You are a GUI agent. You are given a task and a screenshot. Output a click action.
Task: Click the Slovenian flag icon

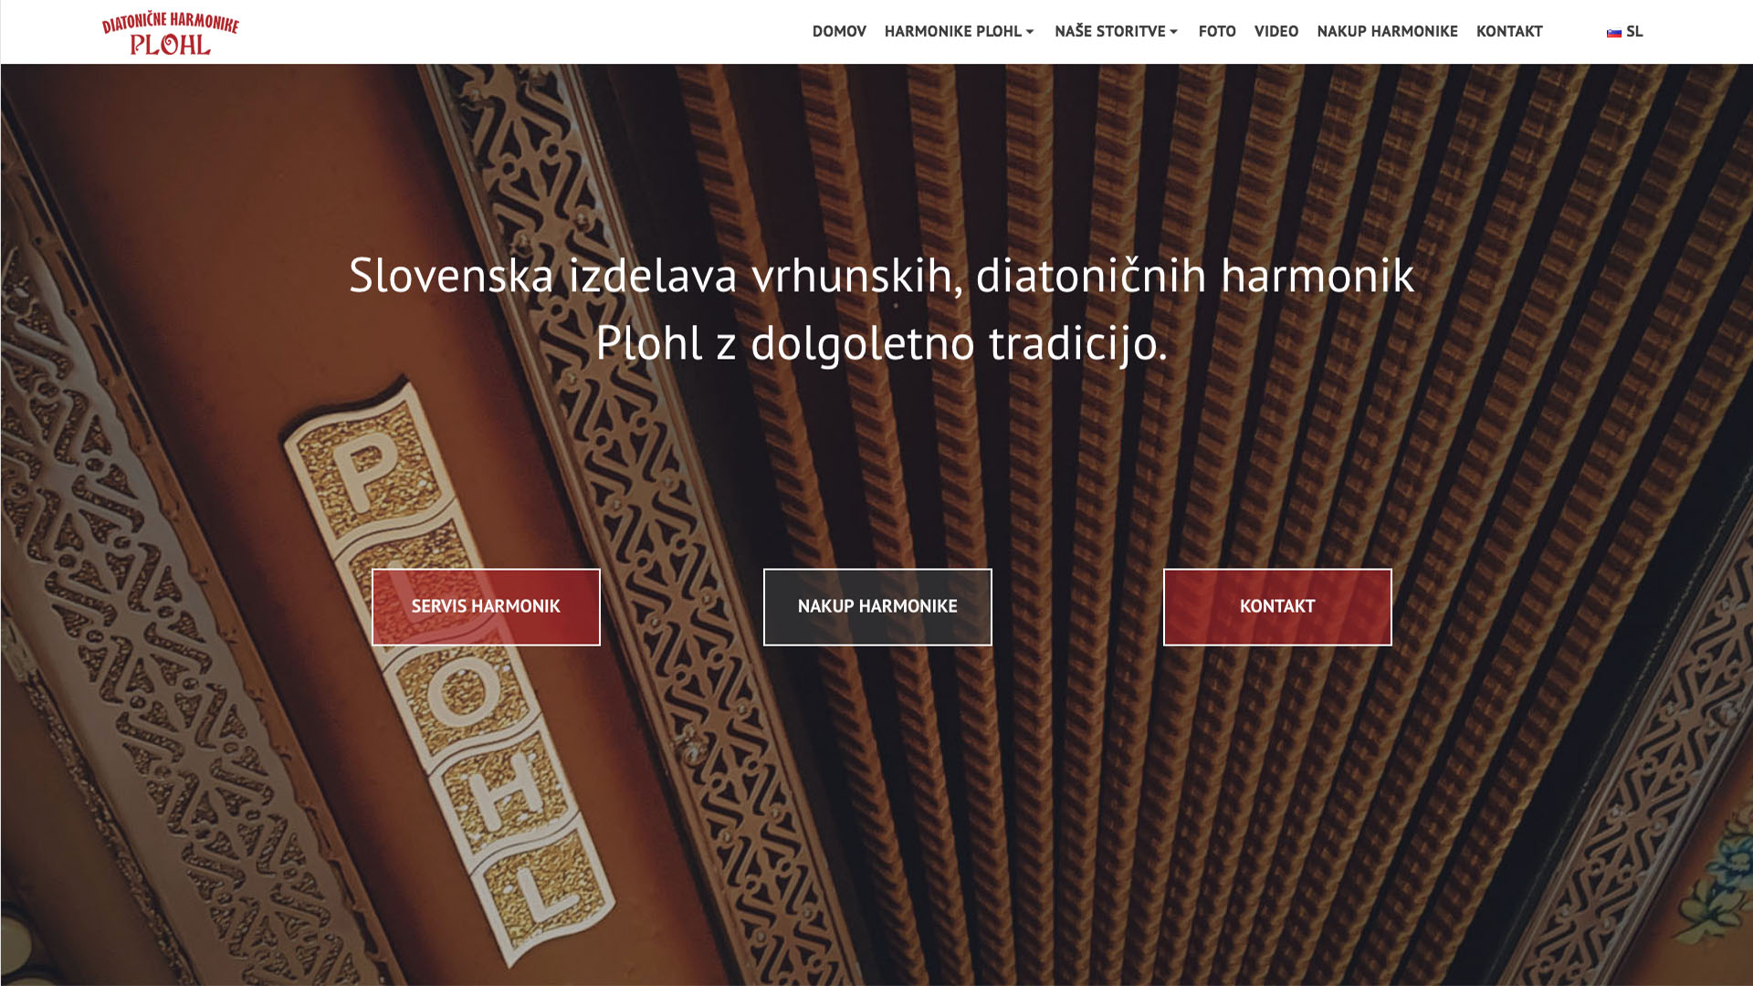1613,32
